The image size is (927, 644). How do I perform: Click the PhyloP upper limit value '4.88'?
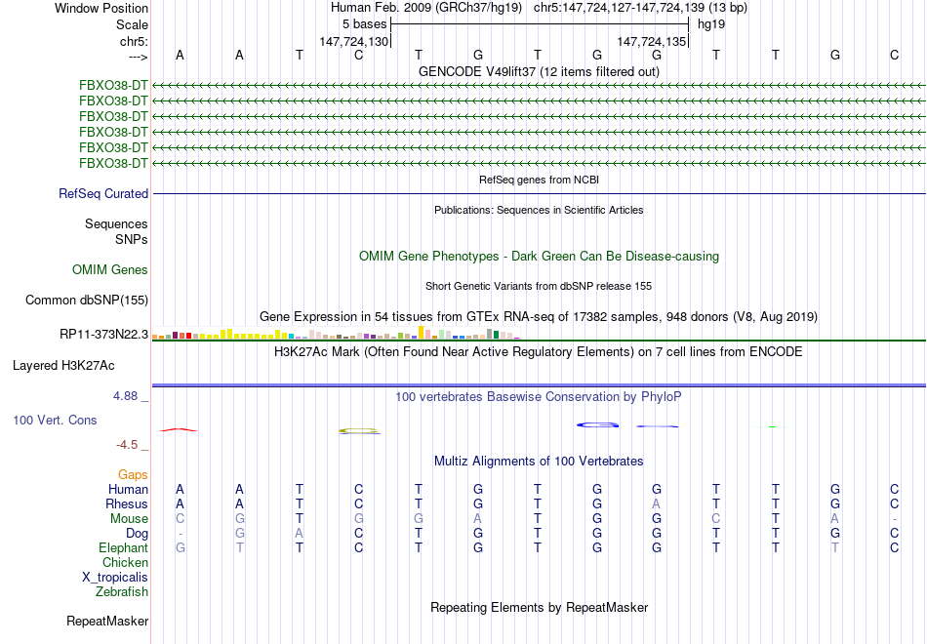125,396
